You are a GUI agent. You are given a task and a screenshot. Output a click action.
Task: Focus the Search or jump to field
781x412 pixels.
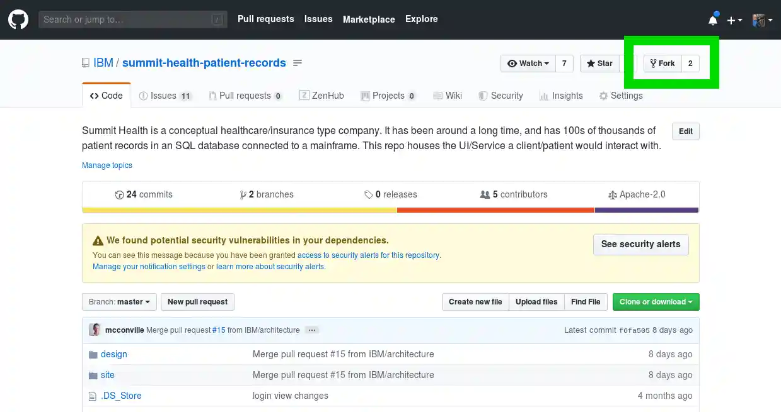[x=126, y=19]
